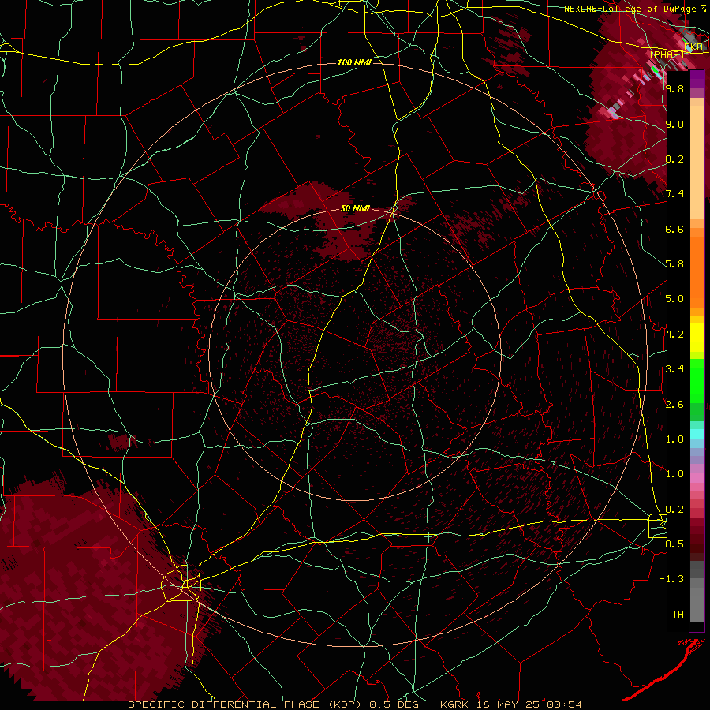
Task: Click the 00:54 timestamp
Action: click(566, 704)
